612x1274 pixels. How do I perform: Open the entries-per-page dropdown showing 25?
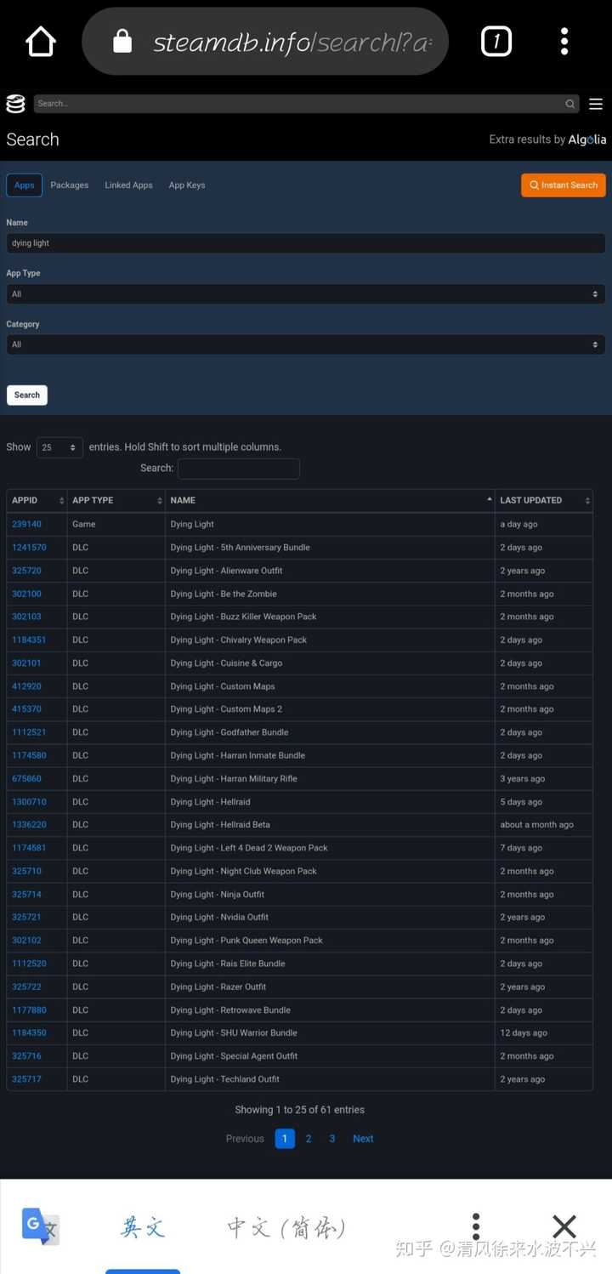pos(59,447)
